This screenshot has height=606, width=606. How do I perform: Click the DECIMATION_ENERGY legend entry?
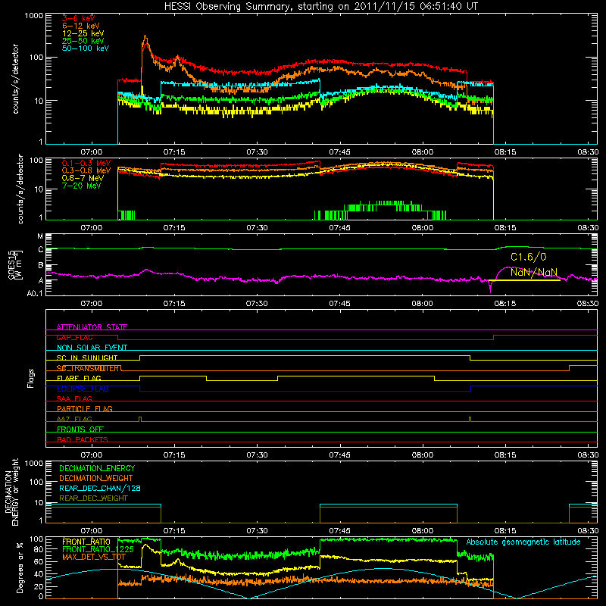(x=97, y=468)
